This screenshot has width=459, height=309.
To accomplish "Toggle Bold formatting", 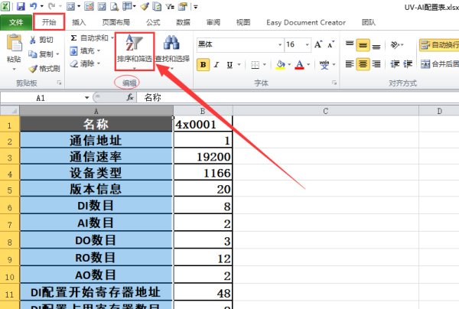I will click(203, 65).
